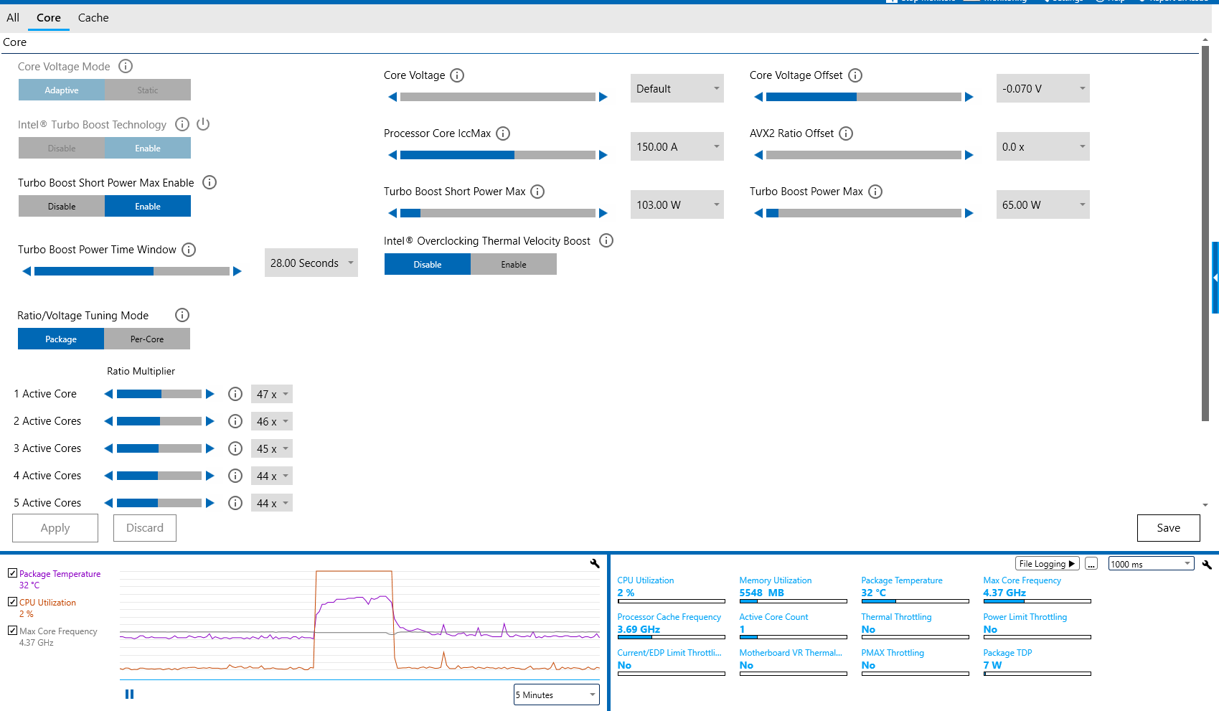Image resolution: width=1219 pixels, height=711 pixels.
Task: Set Core Voltage Mode to Static
Action: pyautogui.click(x=148, y=90)
